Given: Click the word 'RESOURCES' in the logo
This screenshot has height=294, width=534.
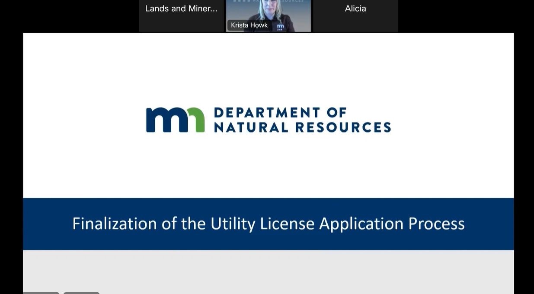Looking at the screenshot, I should pyautogui.click(x=343, y=127).
